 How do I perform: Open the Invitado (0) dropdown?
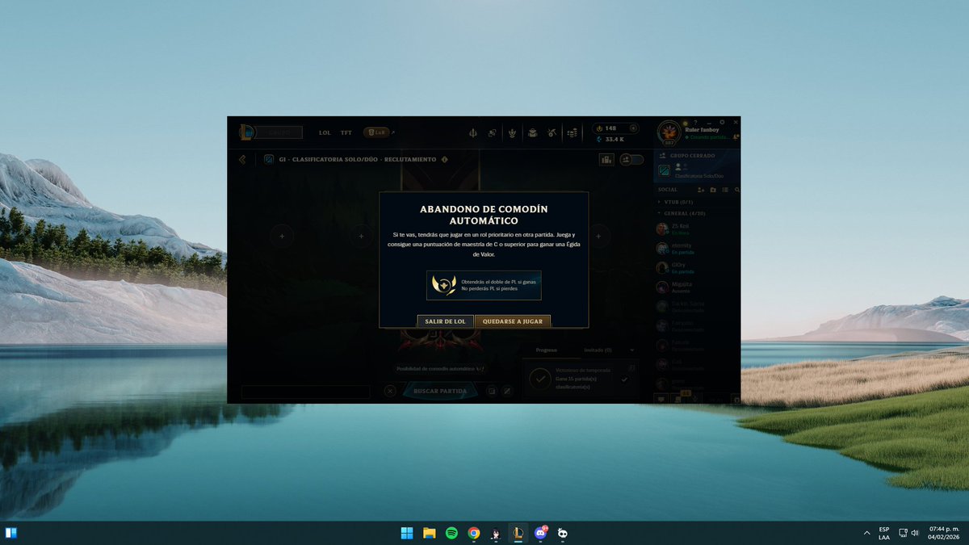tap(610, 350)
